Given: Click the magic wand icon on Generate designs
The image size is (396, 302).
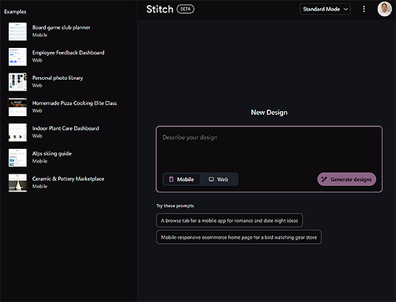Looking at the screenshot, I should pyautogui.click(x=324, y=179).
